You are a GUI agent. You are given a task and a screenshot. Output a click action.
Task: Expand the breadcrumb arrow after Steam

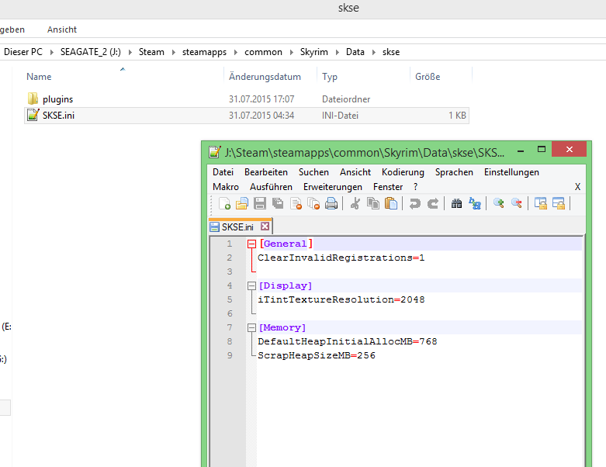tap(174, 52)
